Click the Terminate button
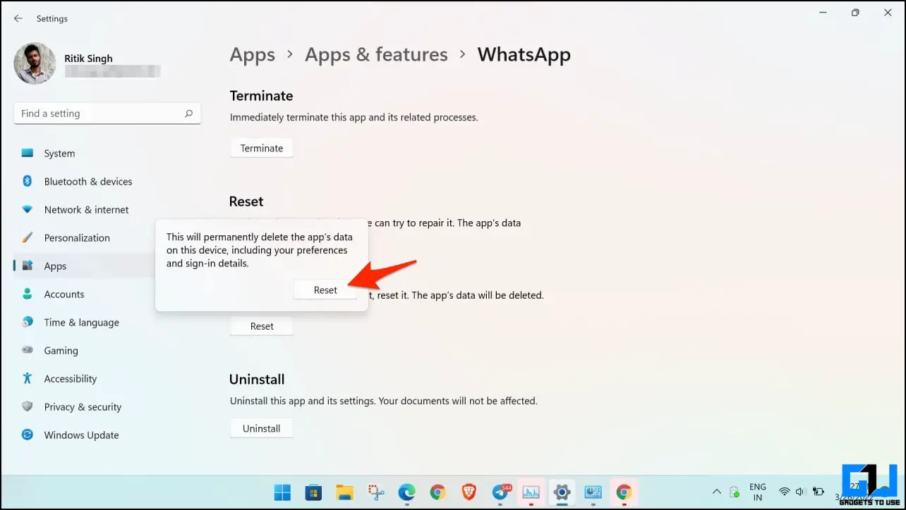906x510 pixels. (262, 148)
